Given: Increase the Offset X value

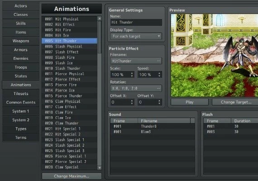Looking at the screenshot, I should 132,101.
